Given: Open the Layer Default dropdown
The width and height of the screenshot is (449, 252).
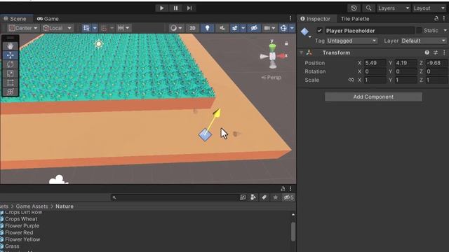Looking at the screenshot, I should coord(424,41).
